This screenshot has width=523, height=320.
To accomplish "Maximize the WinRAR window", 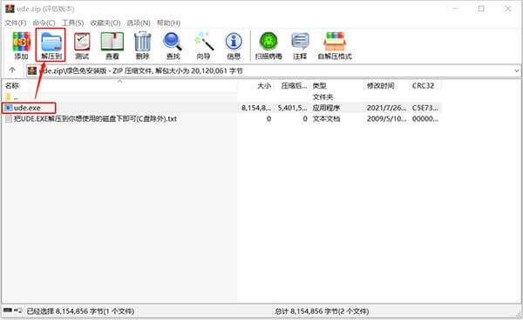I will [481, 9].
